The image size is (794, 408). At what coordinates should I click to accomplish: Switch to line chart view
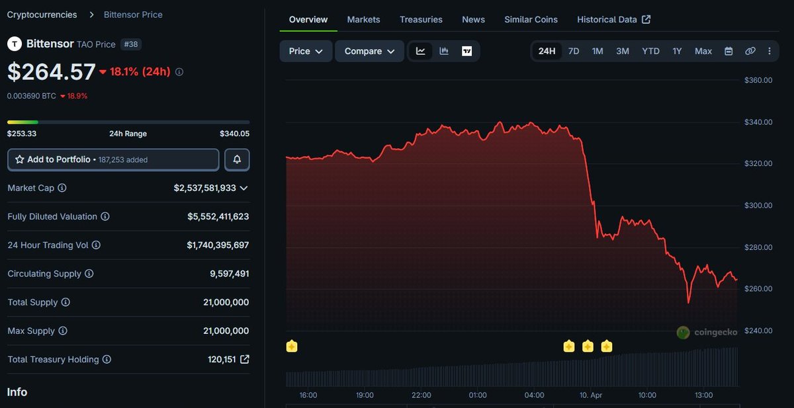[x=420, y=51]
